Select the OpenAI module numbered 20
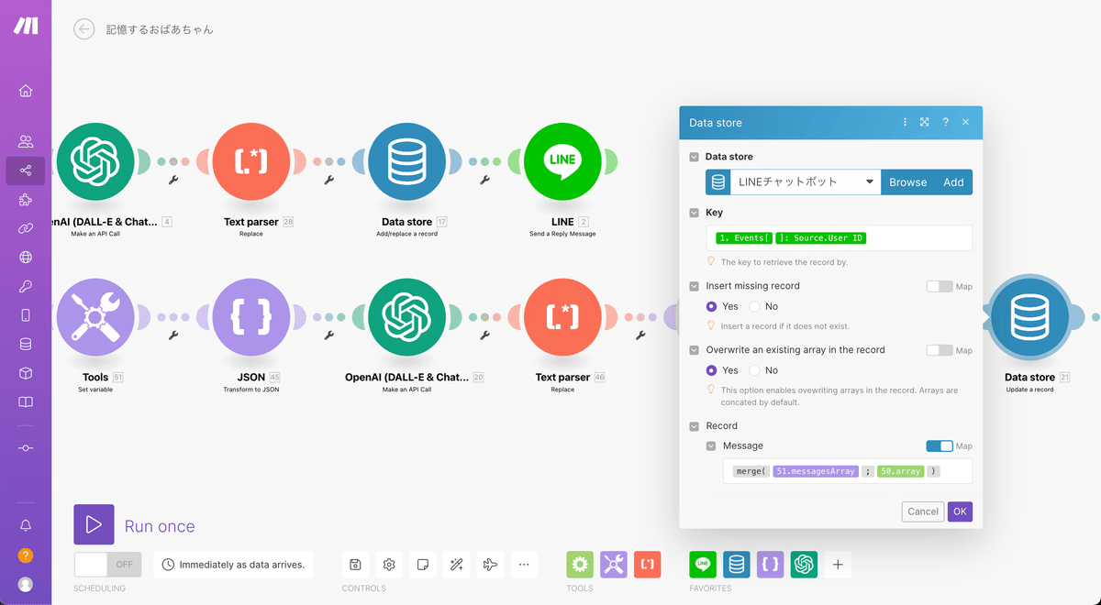The height and width of the screenshot is (605, 1101). (x=407, y=317)
